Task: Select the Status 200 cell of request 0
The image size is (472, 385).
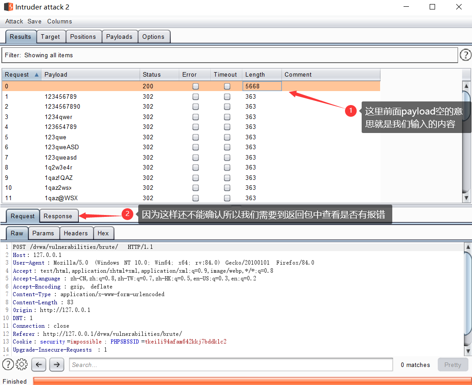Action: click(x=159, y=86)
